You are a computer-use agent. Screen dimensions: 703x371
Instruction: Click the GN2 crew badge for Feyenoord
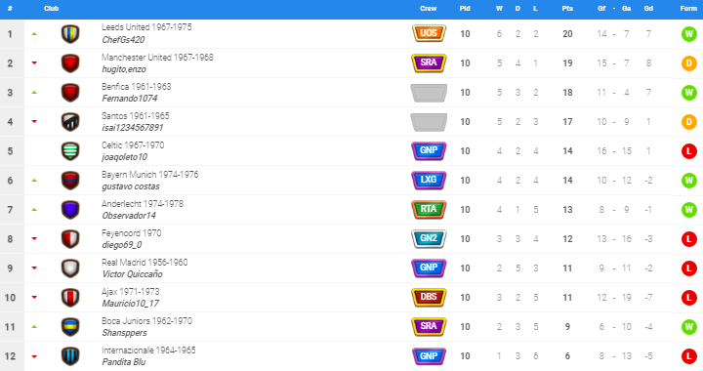click(429, 239)
